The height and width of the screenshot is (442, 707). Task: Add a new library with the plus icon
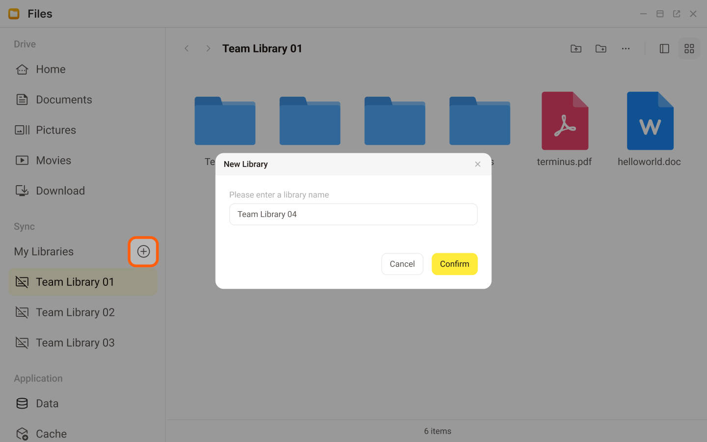point(143,251)
